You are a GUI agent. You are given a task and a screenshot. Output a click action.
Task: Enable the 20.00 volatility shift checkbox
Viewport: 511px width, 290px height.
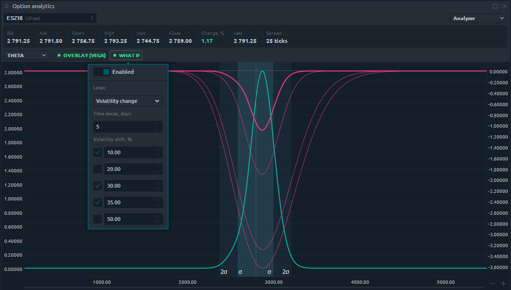[98, 169]
